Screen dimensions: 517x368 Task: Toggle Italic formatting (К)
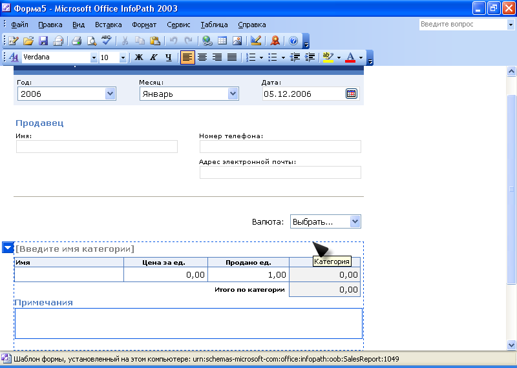(x=153, y=57)
